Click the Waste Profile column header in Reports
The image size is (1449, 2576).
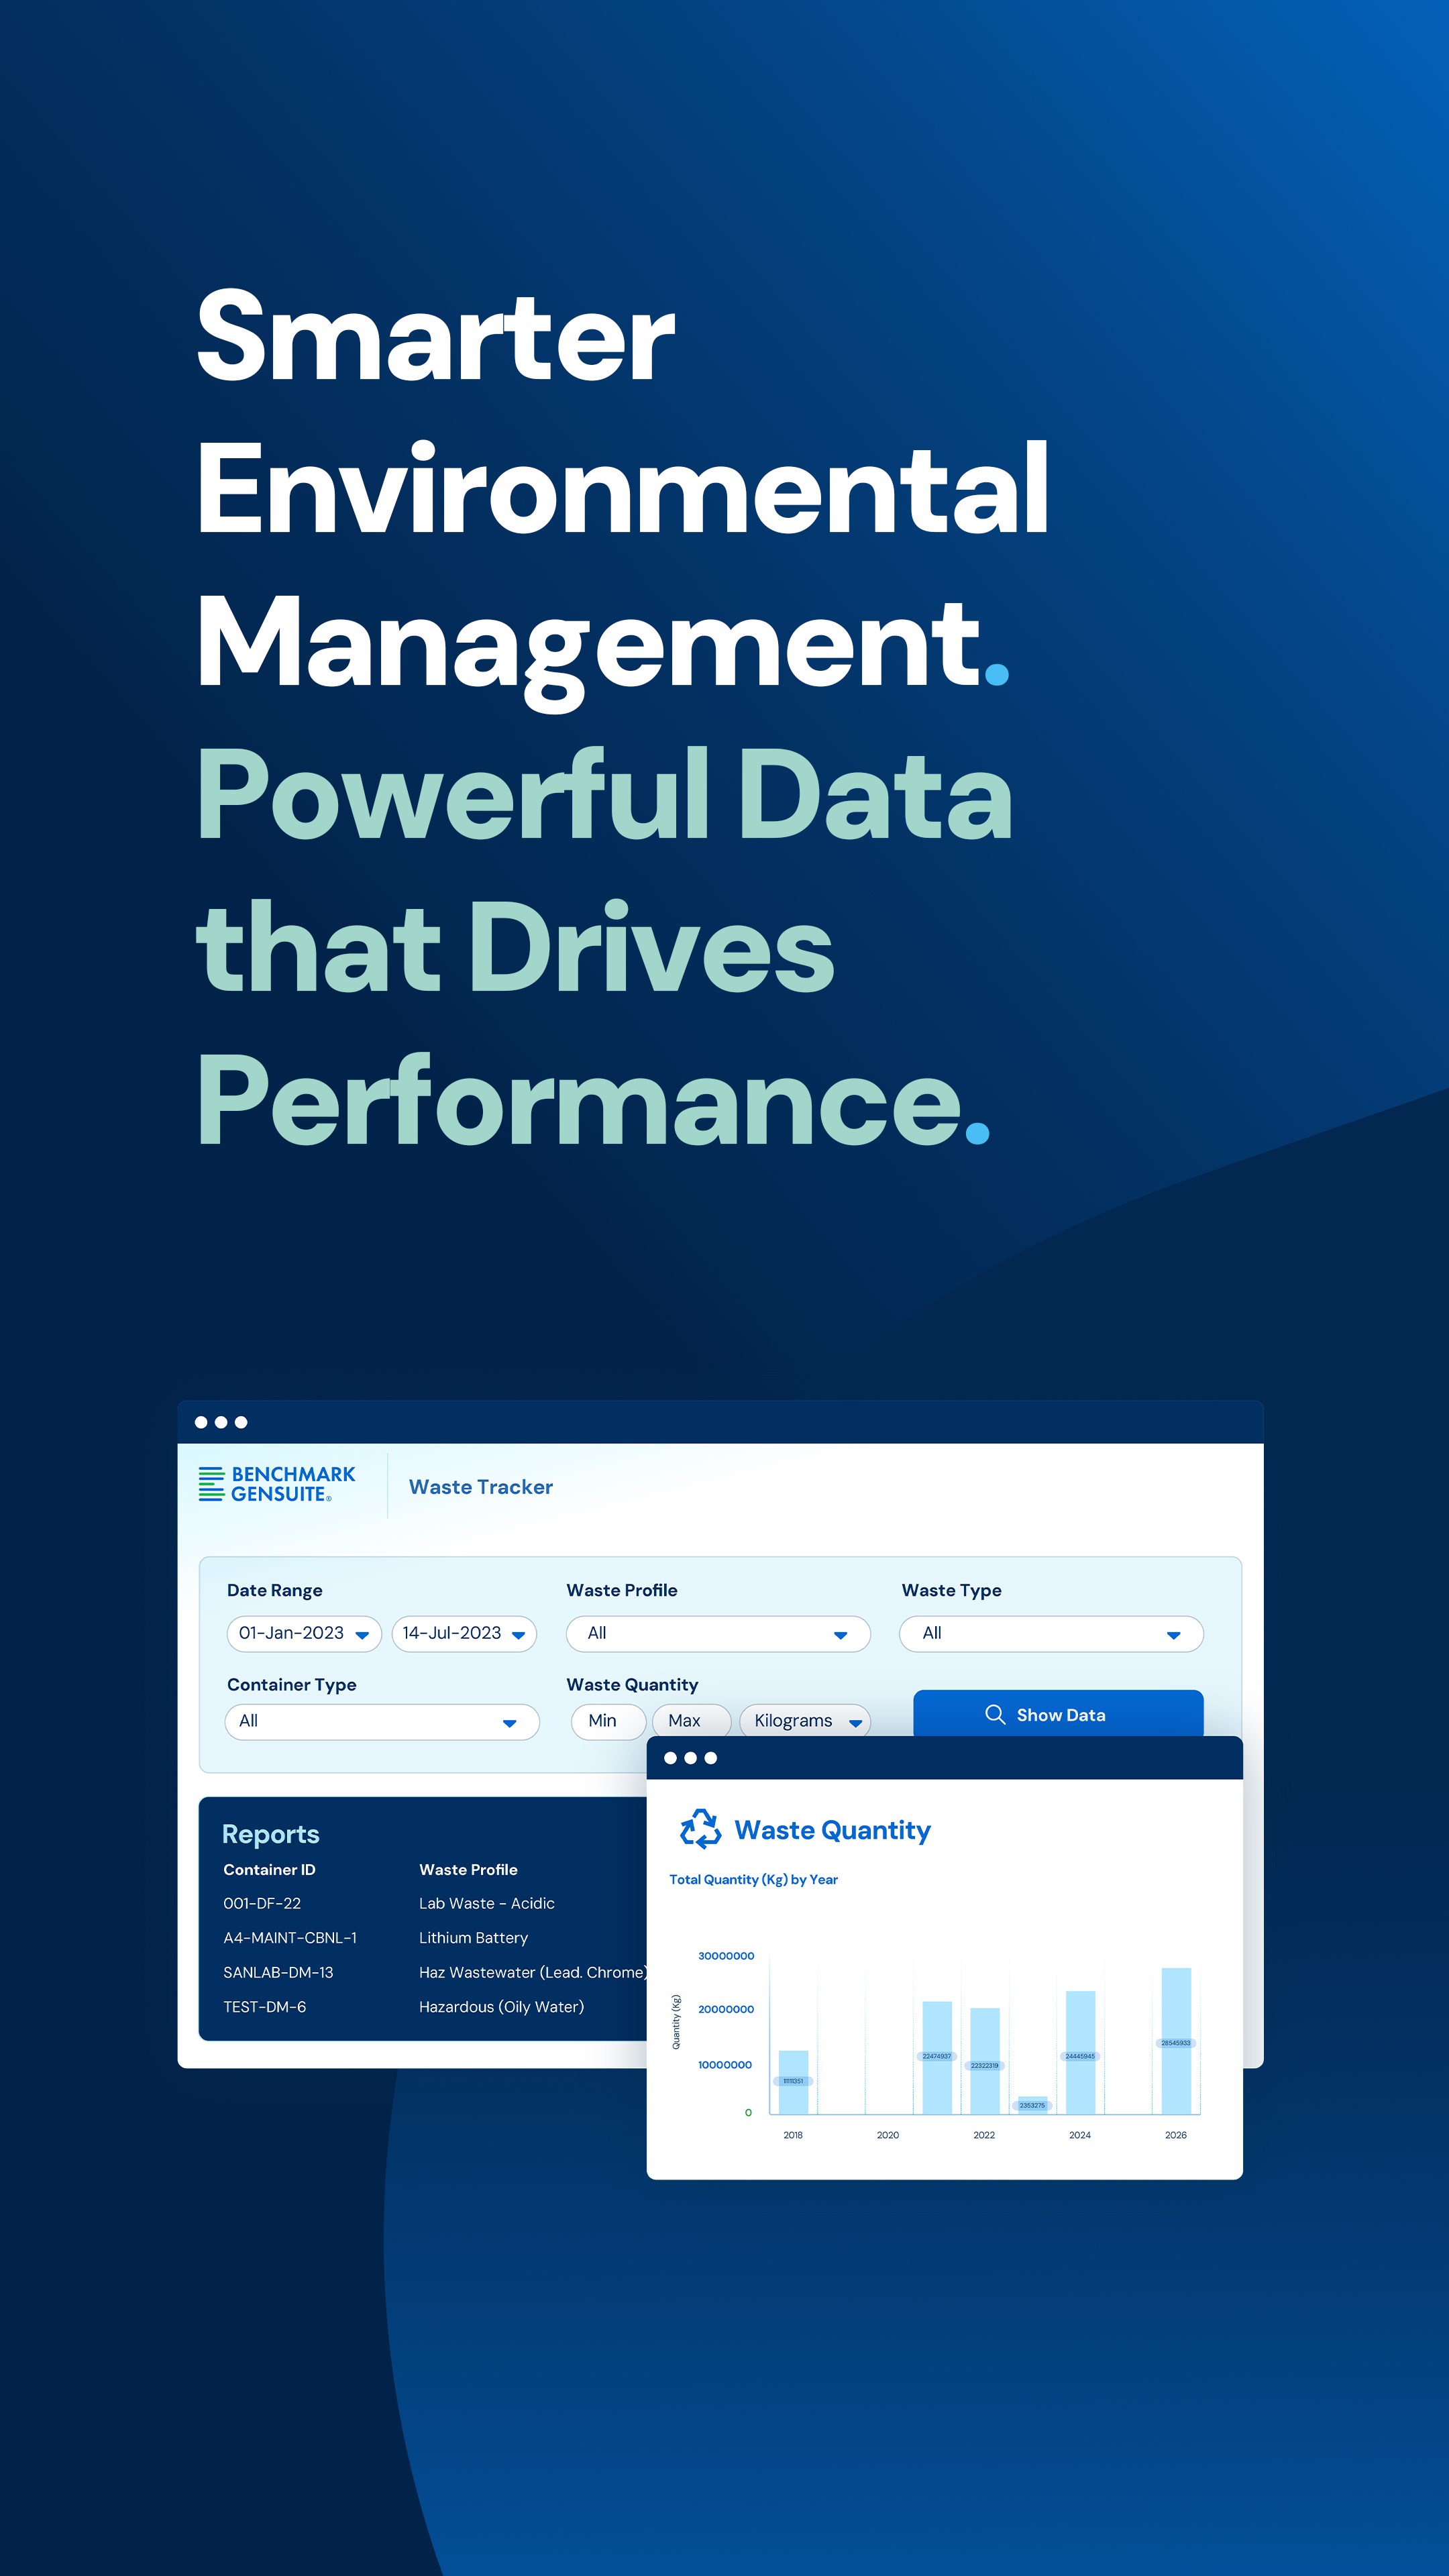(x=468, y=1869)
